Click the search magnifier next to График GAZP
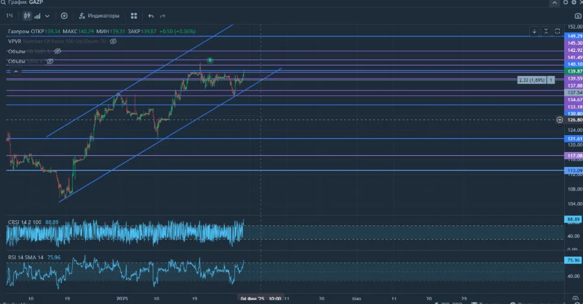 coord(3,2)
